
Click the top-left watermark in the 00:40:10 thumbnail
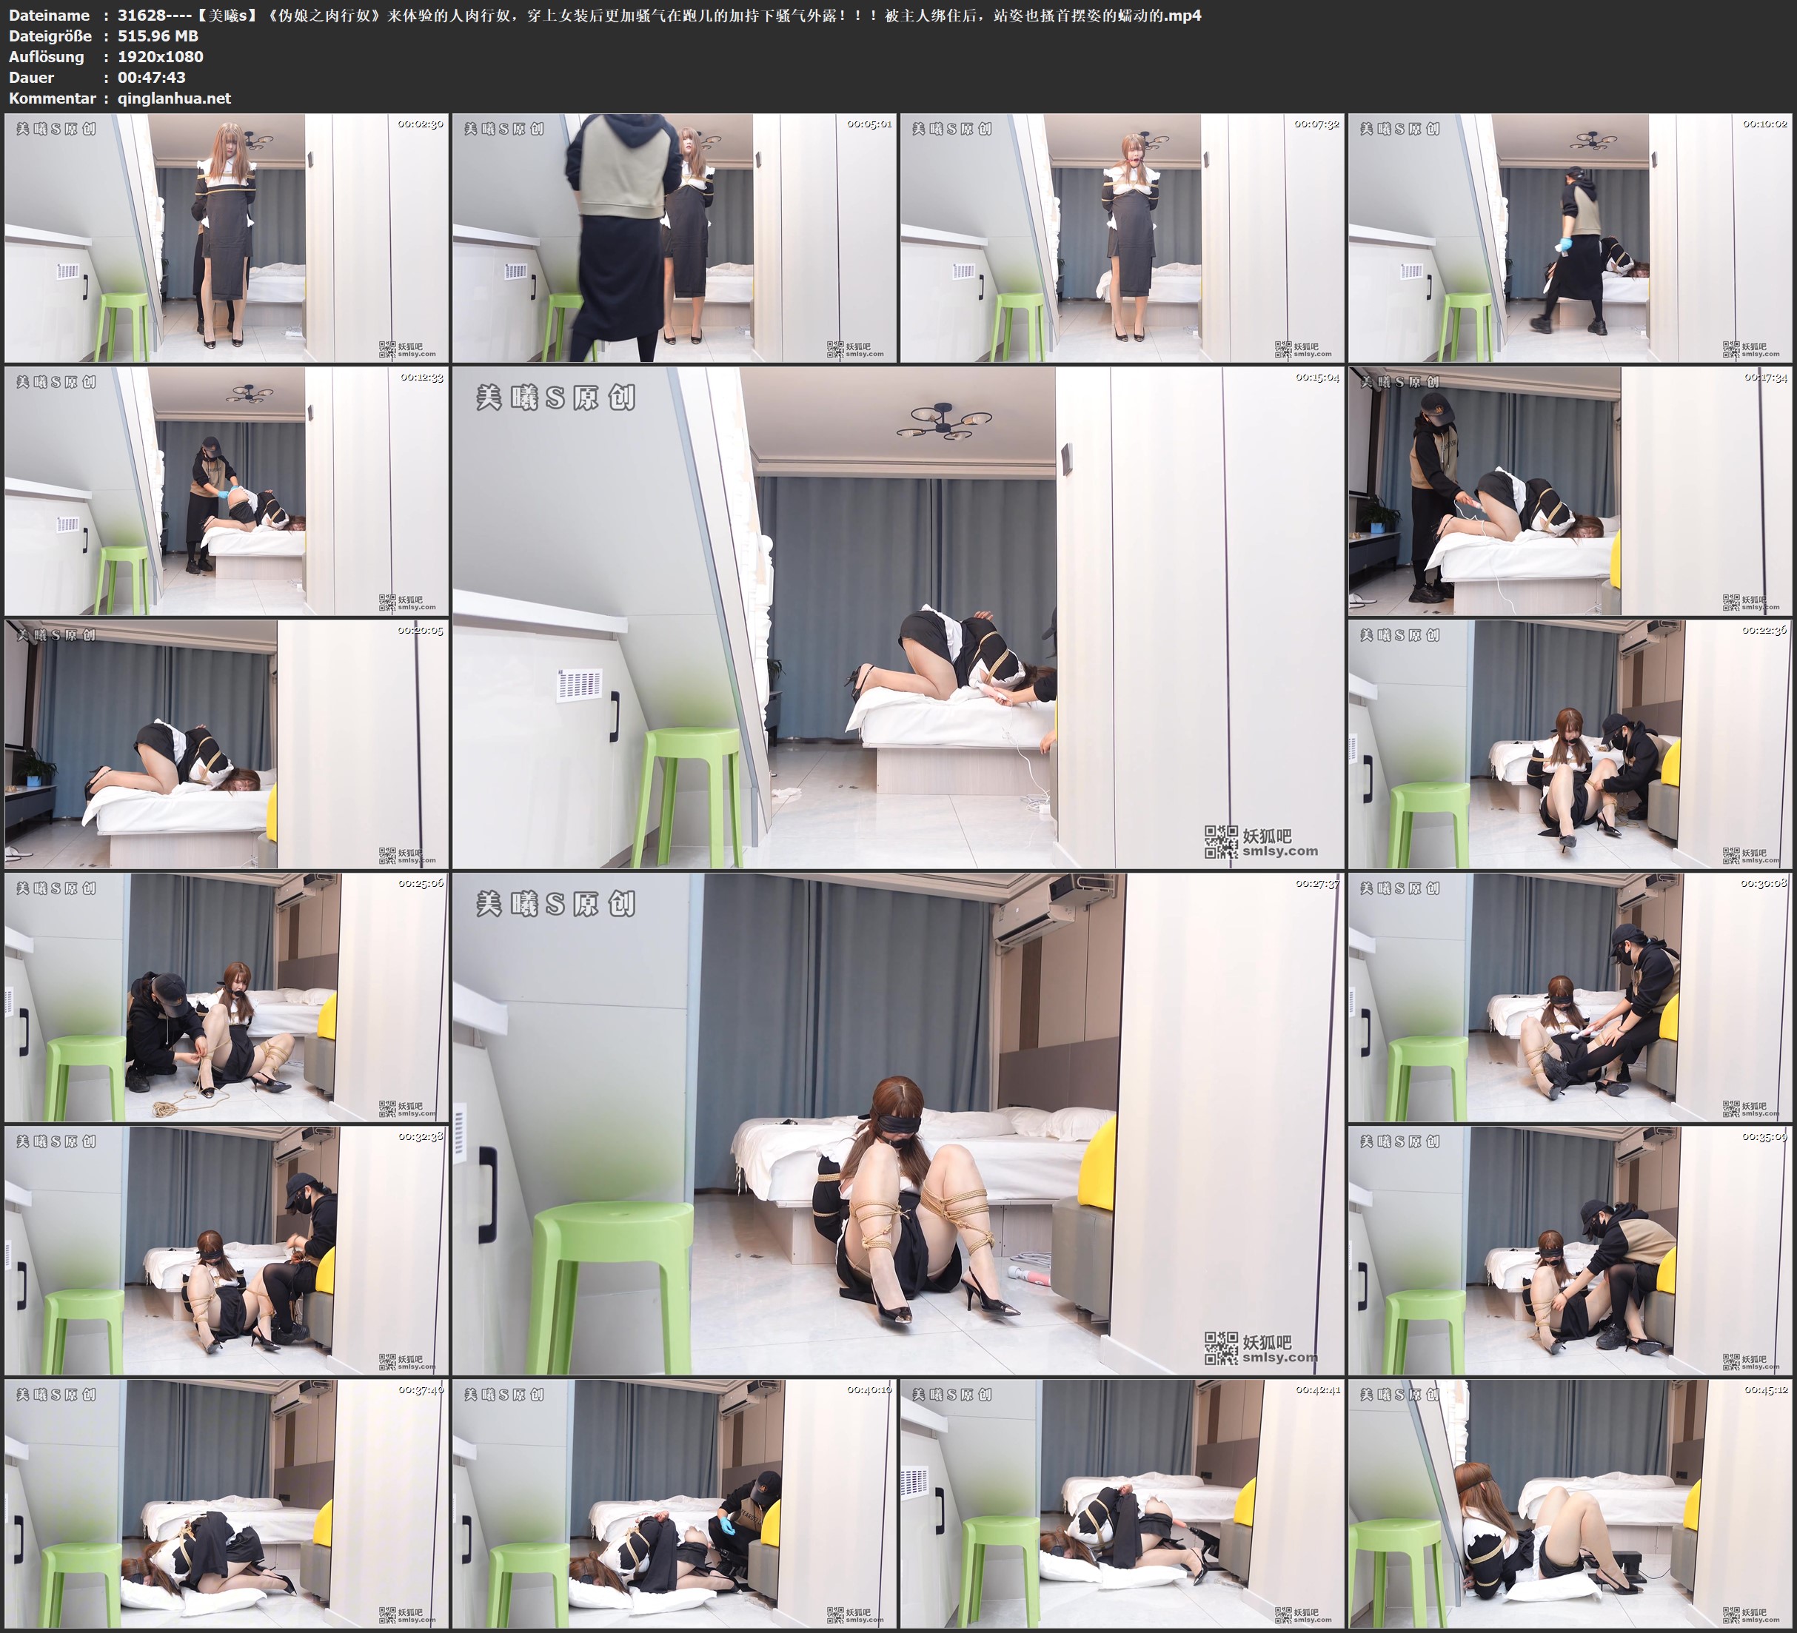coord(503,1394)
